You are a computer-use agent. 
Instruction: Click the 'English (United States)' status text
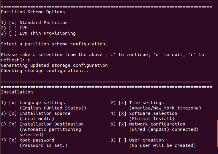pyautogui.click(x=53, y=108)
